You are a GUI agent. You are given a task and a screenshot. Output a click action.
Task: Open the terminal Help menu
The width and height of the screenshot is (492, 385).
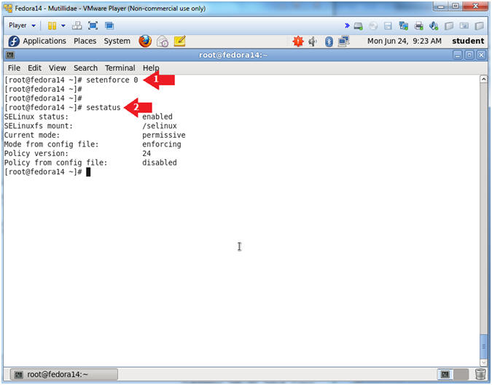[151, 68]
